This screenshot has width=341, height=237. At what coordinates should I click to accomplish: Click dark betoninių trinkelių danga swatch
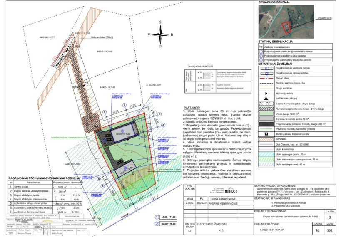click(x=266, y=124)
